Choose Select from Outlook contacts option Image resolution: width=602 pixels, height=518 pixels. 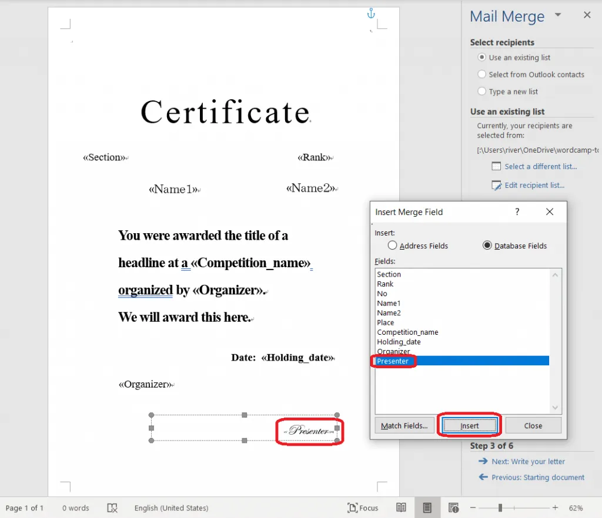(x=482, y=75)
